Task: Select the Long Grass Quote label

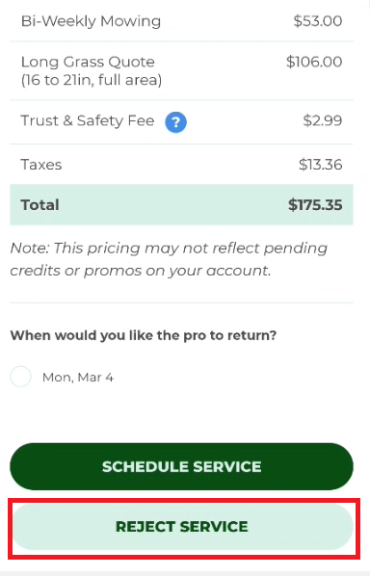Action: (88, 62)
